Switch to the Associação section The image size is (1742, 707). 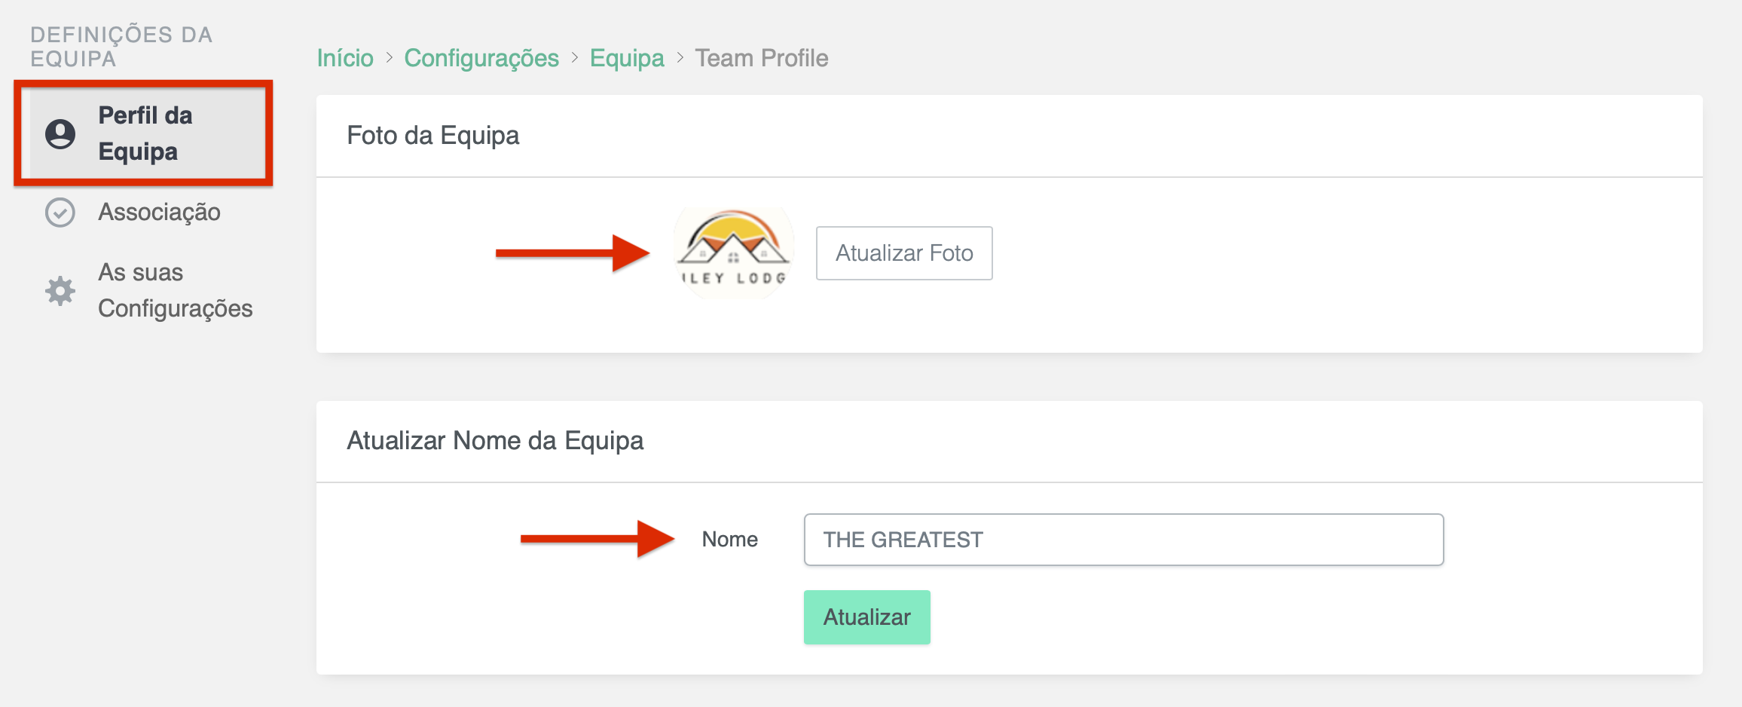pyautogui.click(x=158, y=213)
